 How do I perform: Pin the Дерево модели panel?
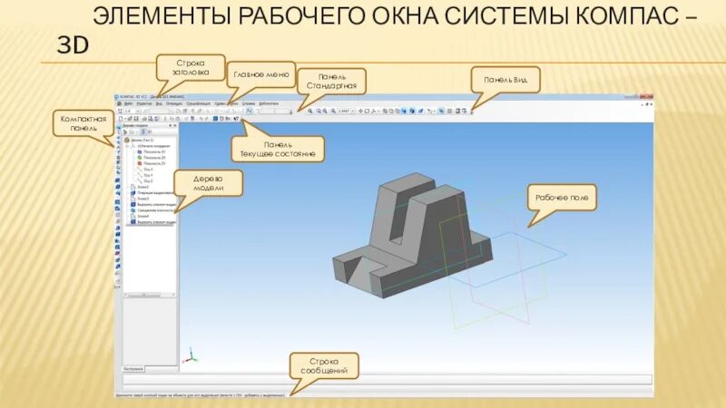(x=171, y=125)
